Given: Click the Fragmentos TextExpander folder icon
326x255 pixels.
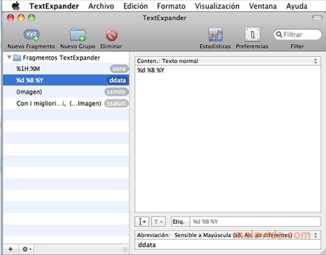Looking at the screenshot, I should click(17, 57).
